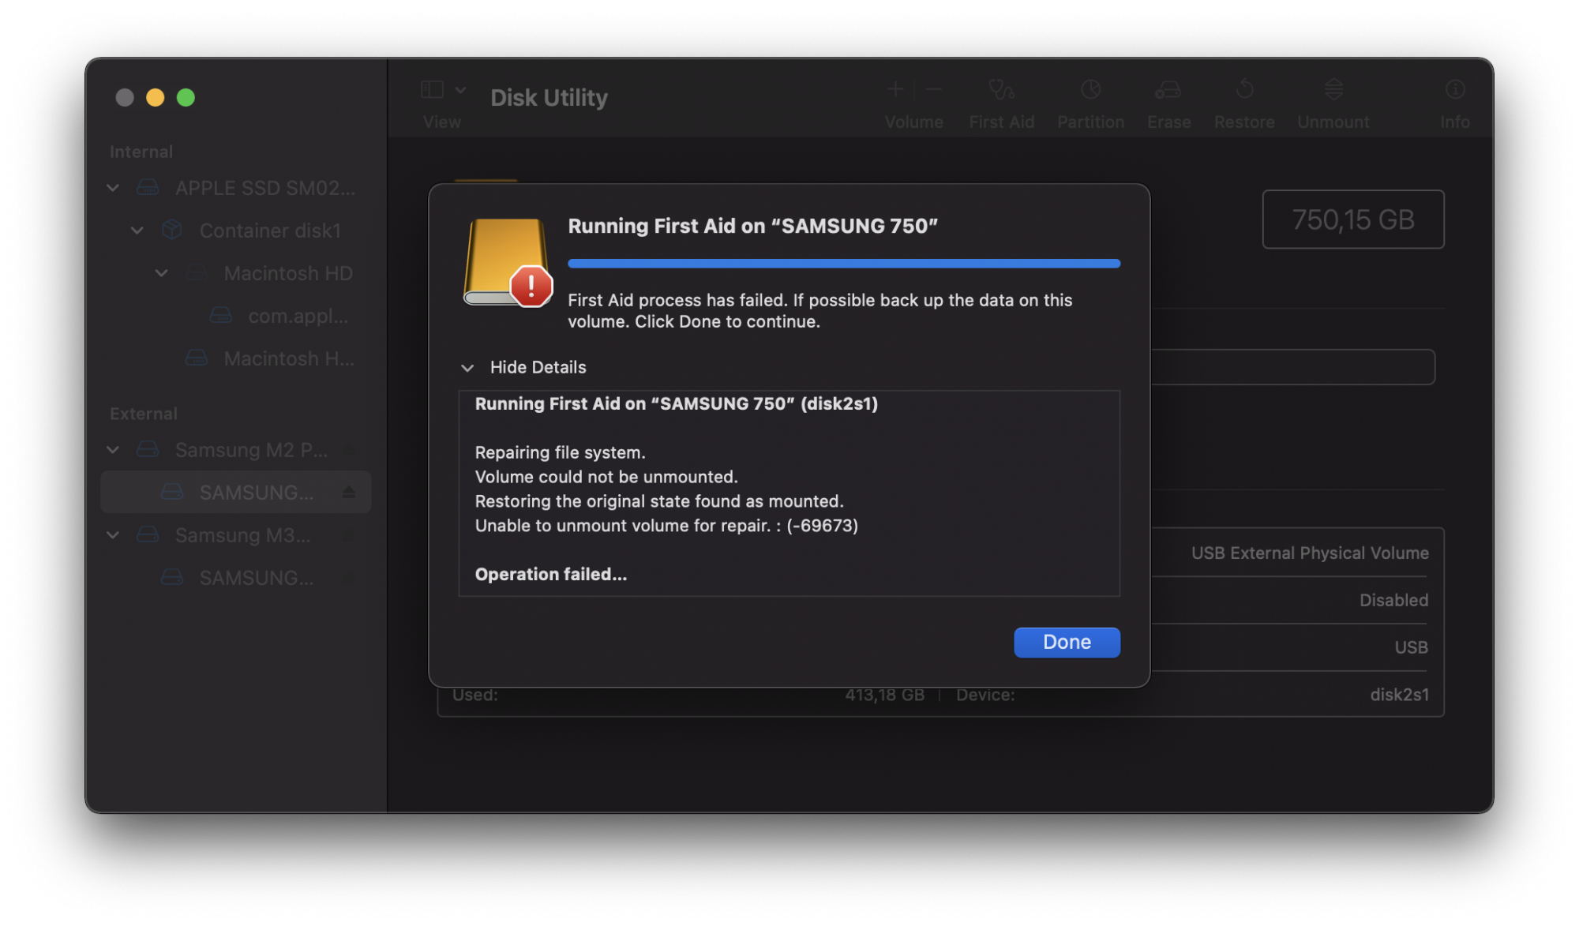Open the View dropdown arrow

click(461, 90)
